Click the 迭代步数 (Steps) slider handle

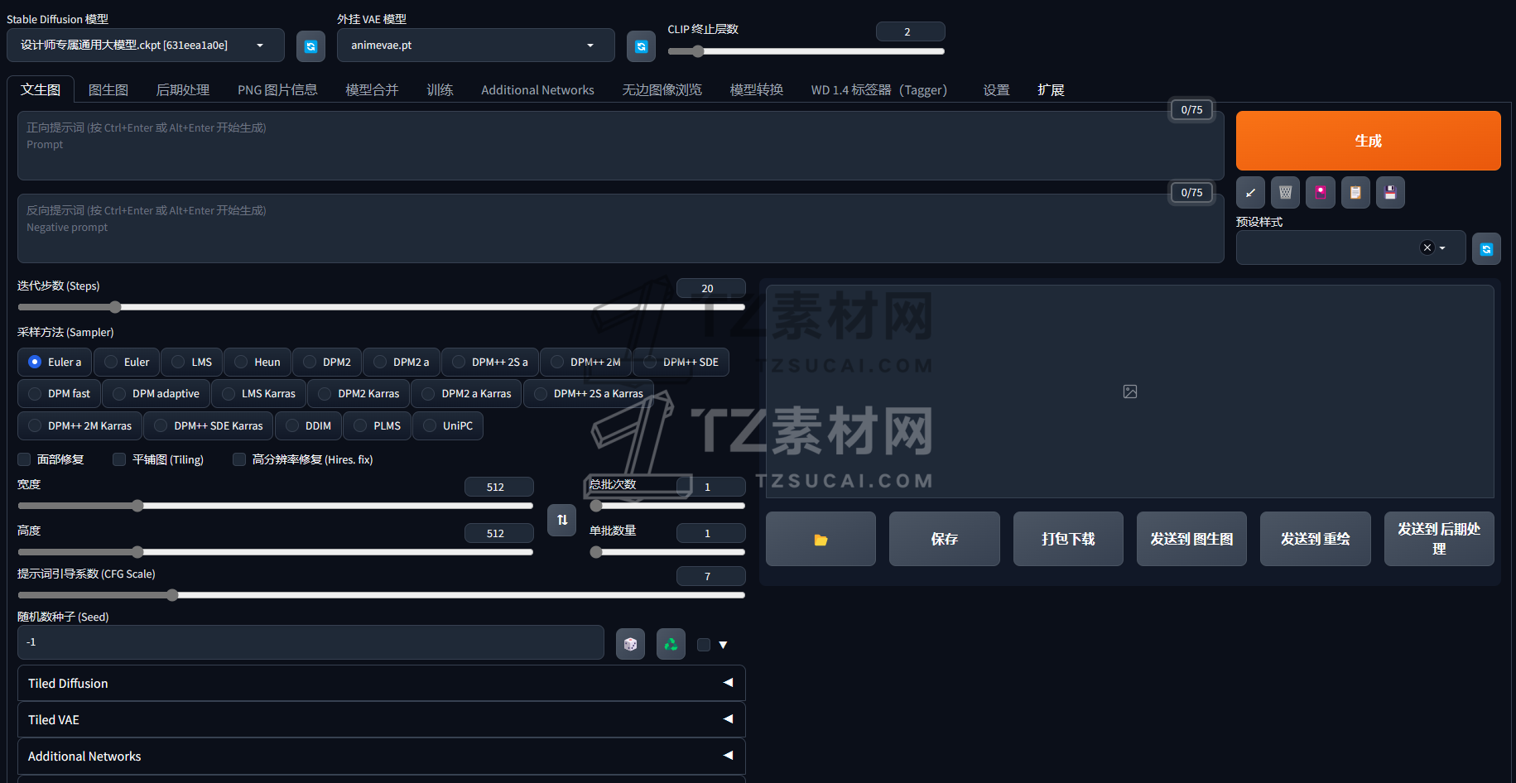click(x=115, y=307)
